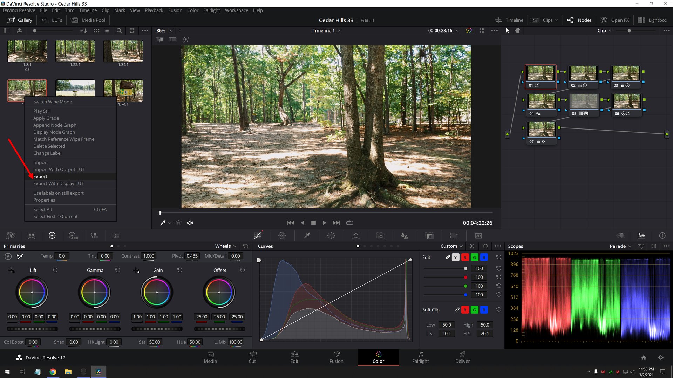Open the RGB Mixer palette
Screen dimensions: 673x378
pos(94,236)
